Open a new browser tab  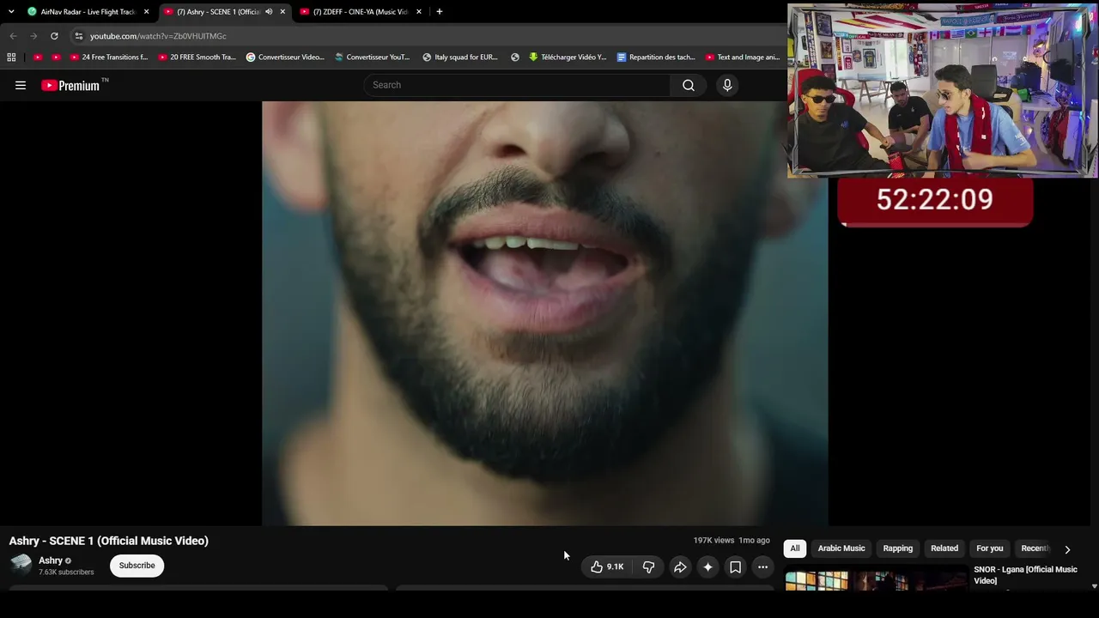(x=439, y=12)
